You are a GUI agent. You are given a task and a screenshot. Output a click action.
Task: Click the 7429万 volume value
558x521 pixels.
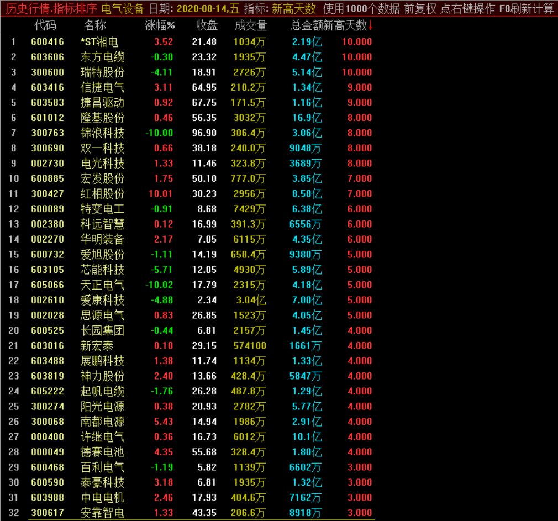pyautogui.click(x=250, y=209)
